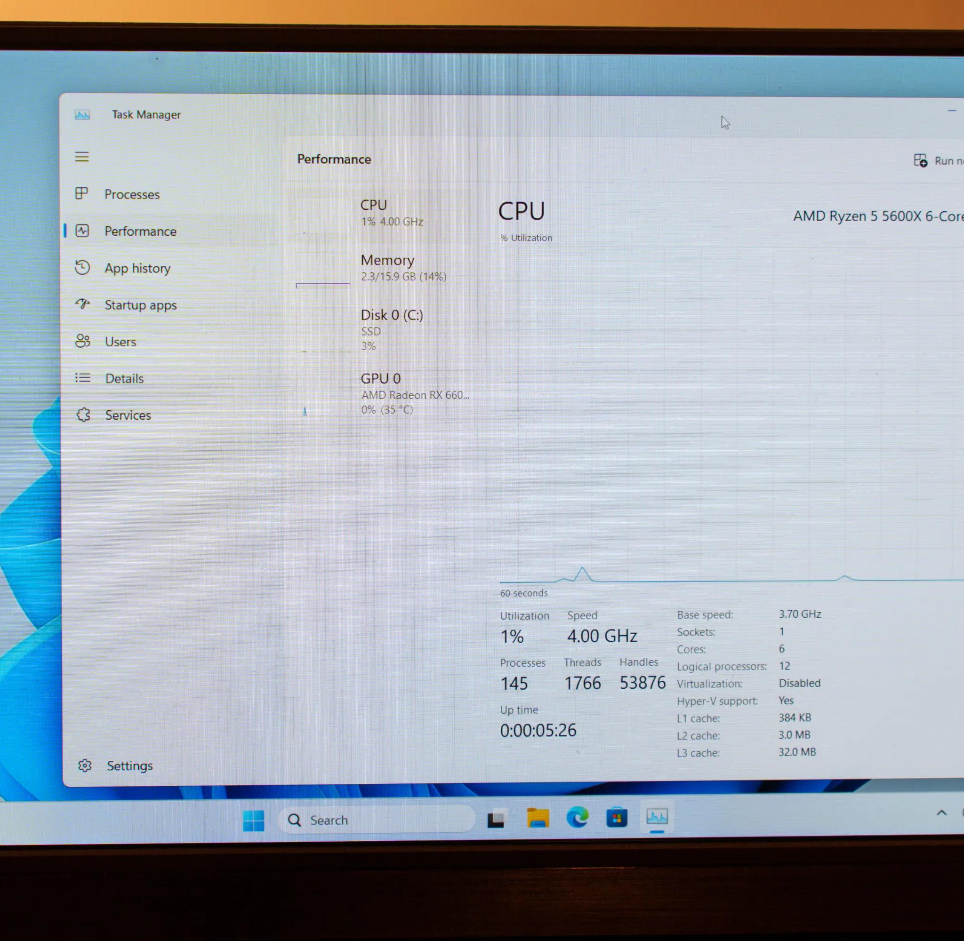Screen dimensions: 964x941
Task: Launch Microsoft Edge from taskbar
Action: pyautogui.click(x=578, y=817)
